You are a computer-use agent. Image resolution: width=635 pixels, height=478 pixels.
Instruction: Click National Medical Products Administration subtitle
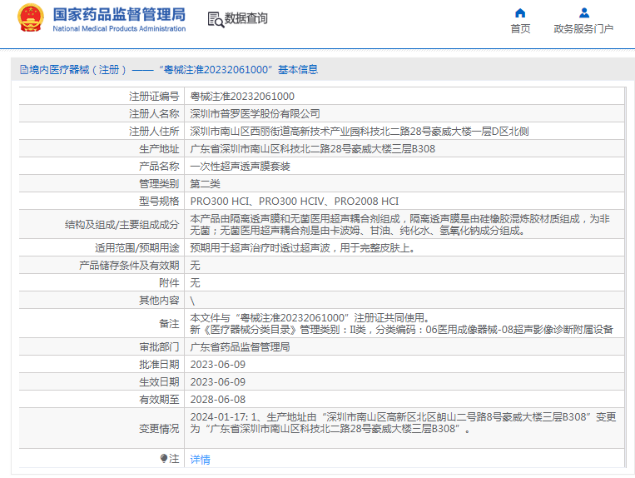pos(119,29)
